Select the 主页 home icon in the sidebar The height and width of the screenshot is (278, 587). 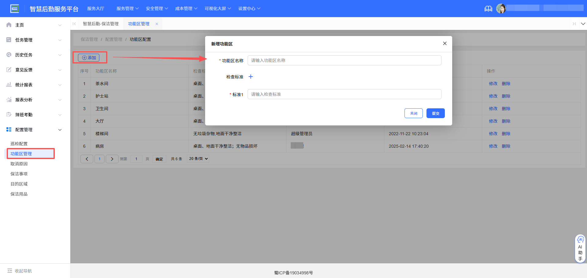tap(9, 25)
